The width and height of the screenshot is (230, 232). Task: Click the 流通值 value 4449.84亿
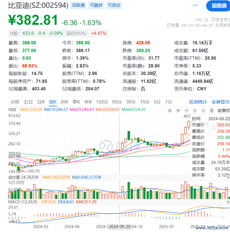[203, 81]
